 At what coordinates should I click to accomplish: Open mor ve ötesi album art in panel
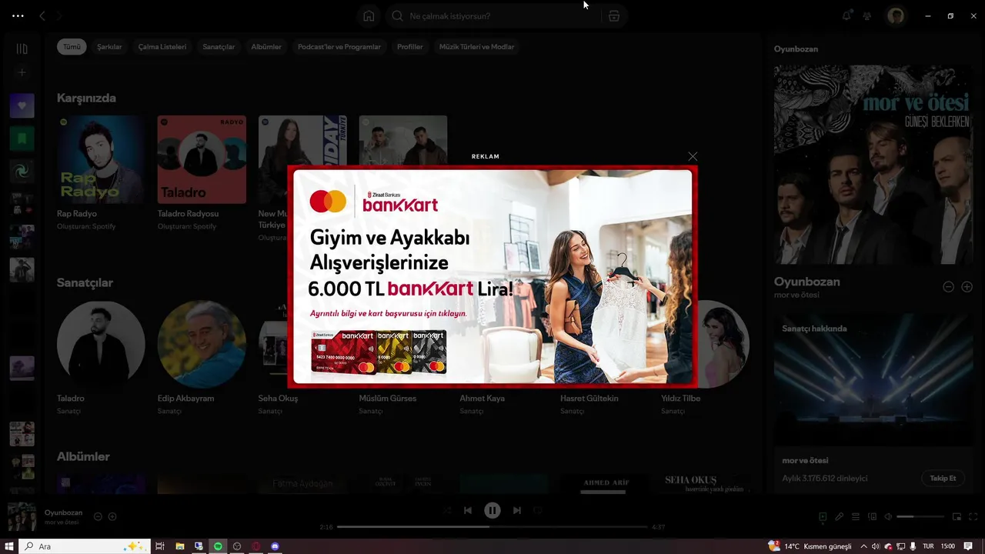(873, 165)
